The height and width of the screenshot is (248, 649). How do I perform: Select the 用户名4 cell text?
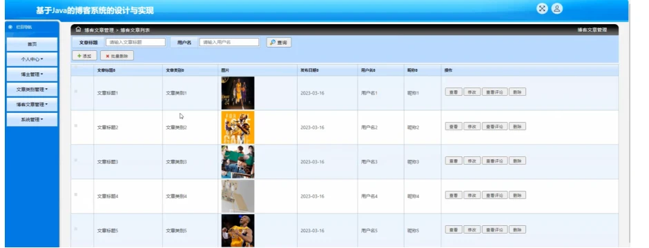click(369, 196)
